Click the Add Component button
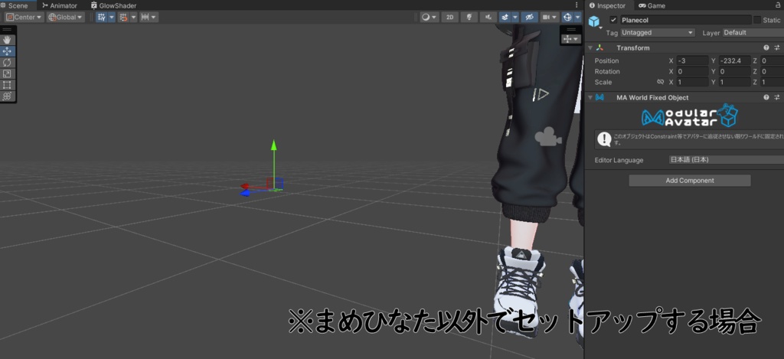Screen dimensions: 784x359 [x=690, y=181]
